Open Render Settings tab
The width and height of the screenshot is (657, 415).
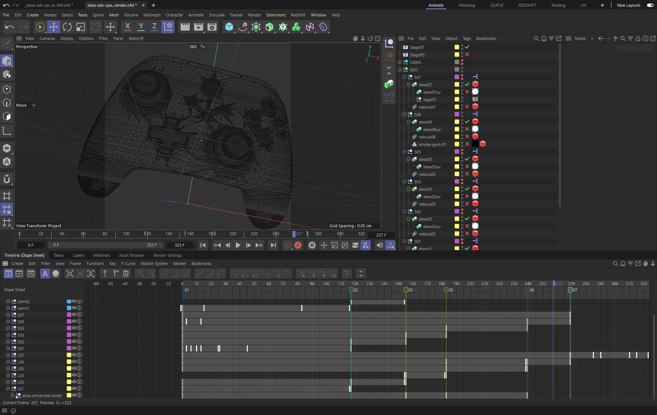[168, 255]
